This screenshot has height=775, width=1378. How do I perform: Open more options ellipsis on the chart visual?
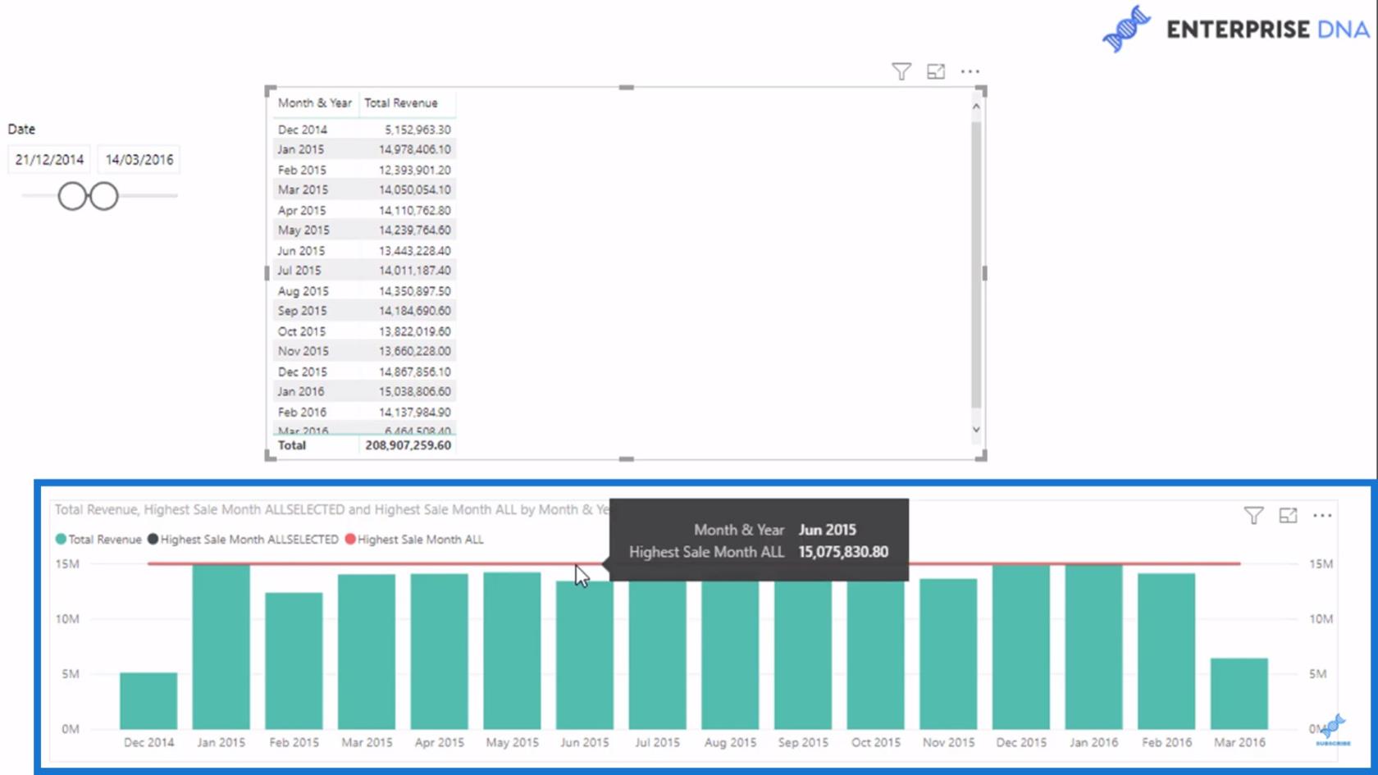pos(1322,516)
